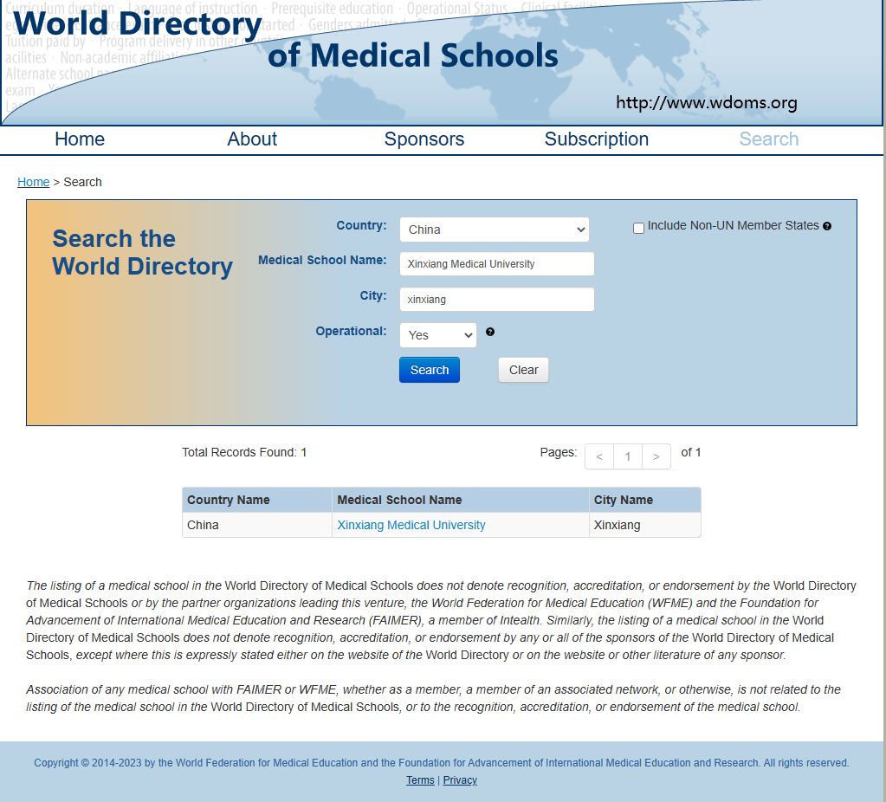The height and width of the screenshot is (802, 886).
Task: Click the Medical School Name column header
Action: (461, 501)
